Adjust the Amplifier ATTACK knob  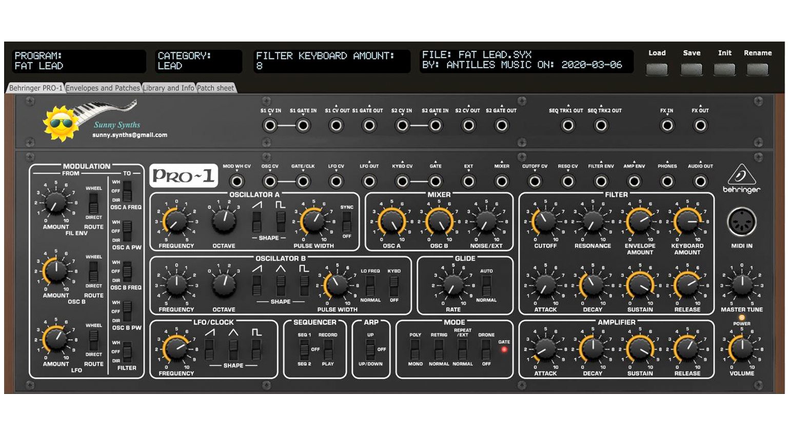(x=545, y=349)
